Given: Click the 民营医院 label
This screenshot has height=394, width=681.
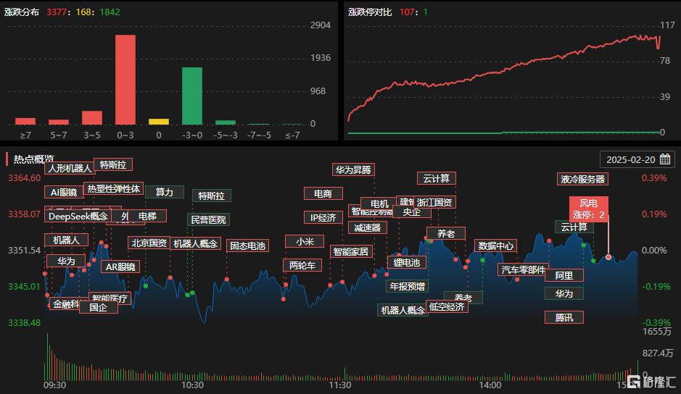Looking at the screenshot, I should [x=208, y=219].
